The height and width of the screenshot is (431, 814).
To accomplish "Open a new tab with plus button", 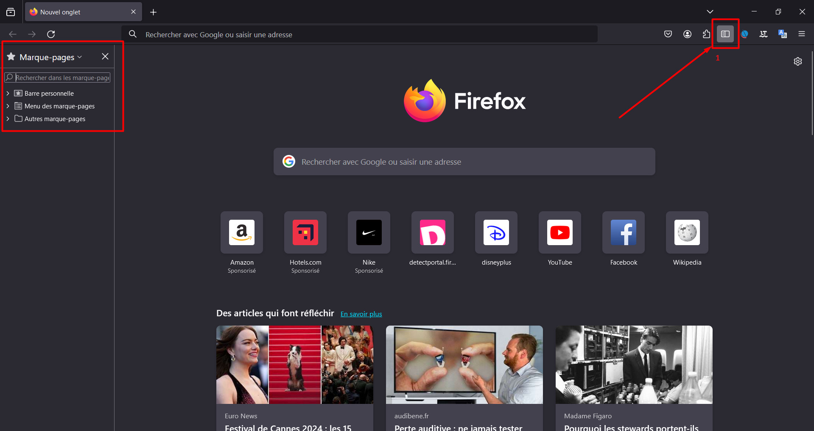I will [154, 12].
